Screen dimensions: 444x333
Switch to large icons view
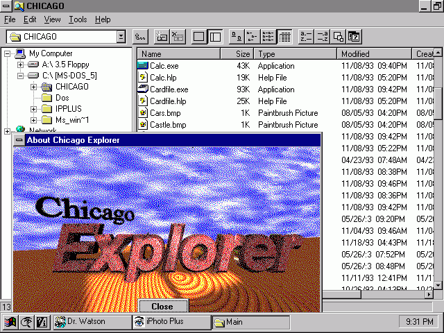coord(236,37)
